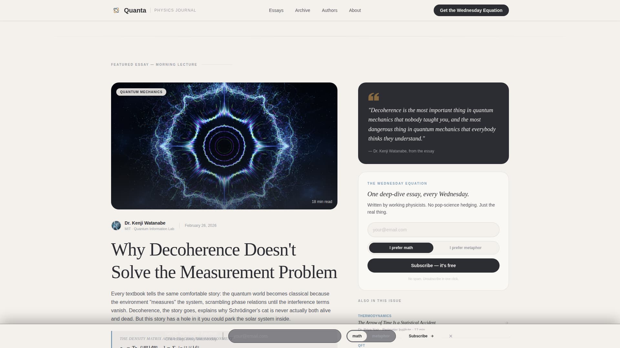Open the 'Why Decoherence Doesn't Solve' headline
Image resolution: width=620 pixels, height=348 pixels.
[224, 261]
